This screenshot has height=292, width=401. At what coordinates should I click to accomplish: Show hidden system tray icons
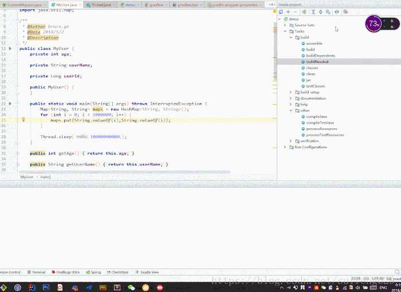pyautogui.click(x=282, y=288)
